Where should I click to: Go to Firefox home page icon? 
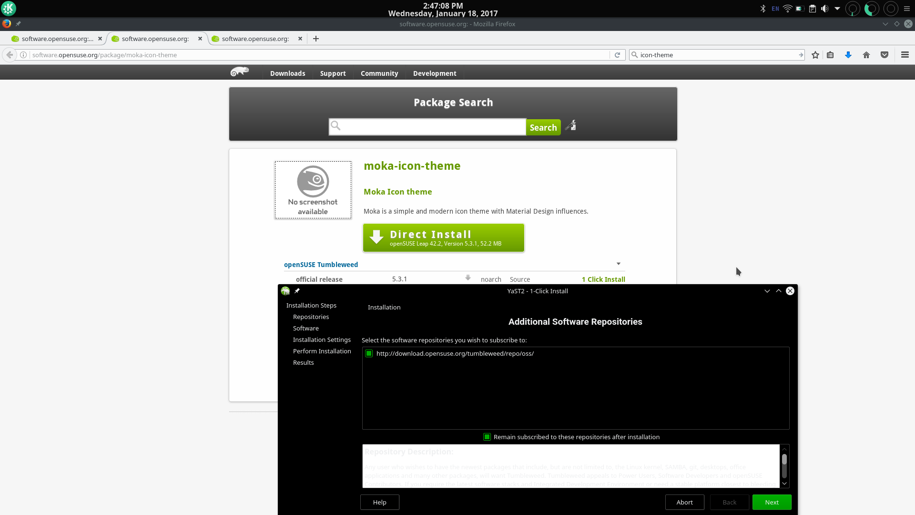(866, 55)
